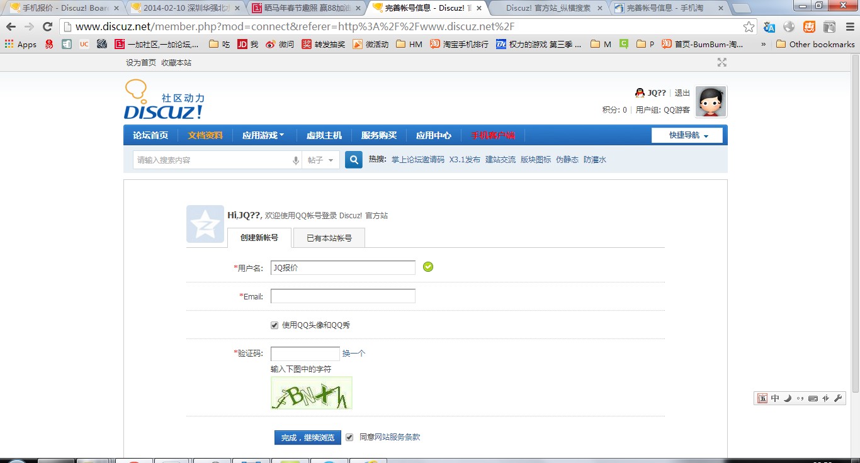Open the Apps shortcut in bookmarks bar

(21, 44)
